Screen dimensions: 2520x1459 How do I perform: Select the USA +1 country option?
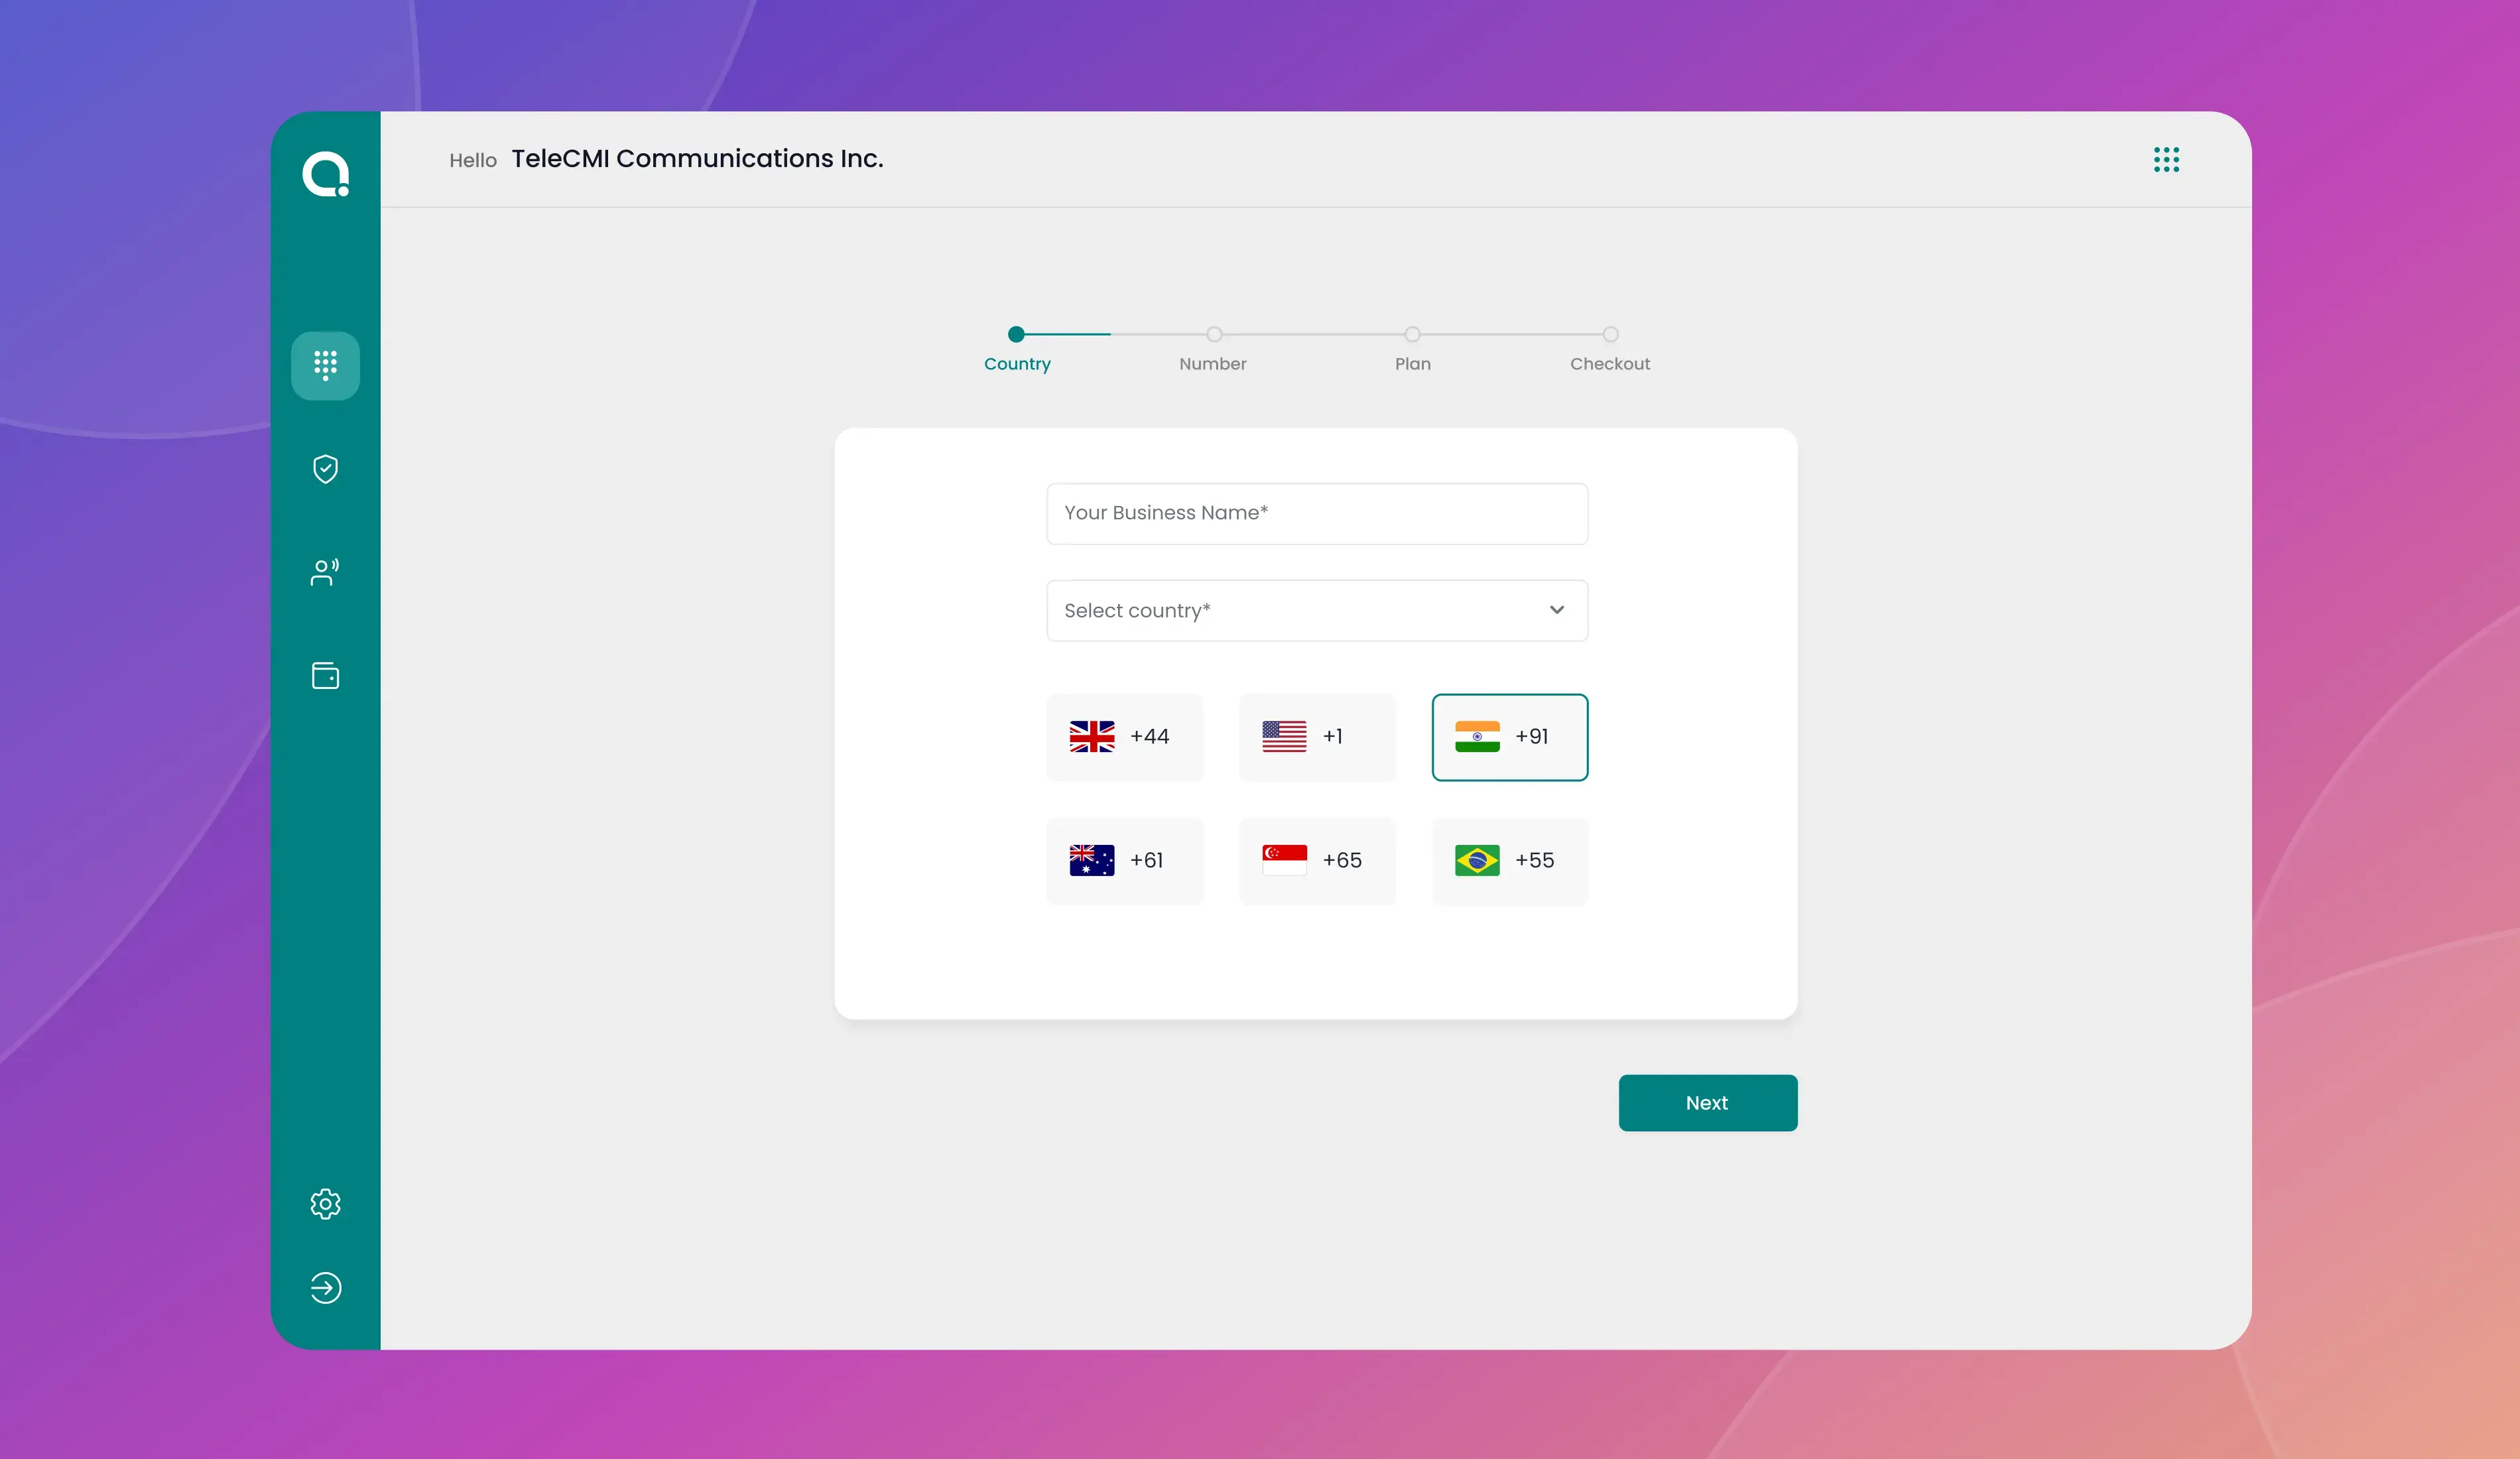pyautogui.click(x=1317, y=737)
